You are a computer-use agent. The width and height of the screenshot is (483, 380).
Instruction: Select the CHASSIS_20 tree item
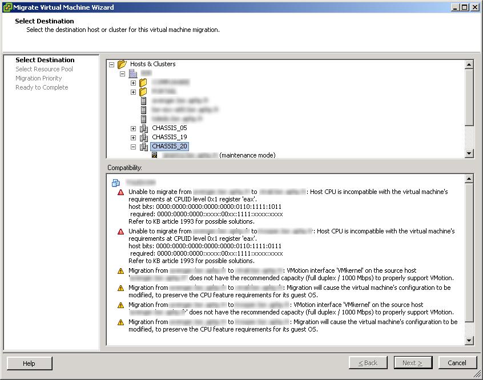[170, 147]
